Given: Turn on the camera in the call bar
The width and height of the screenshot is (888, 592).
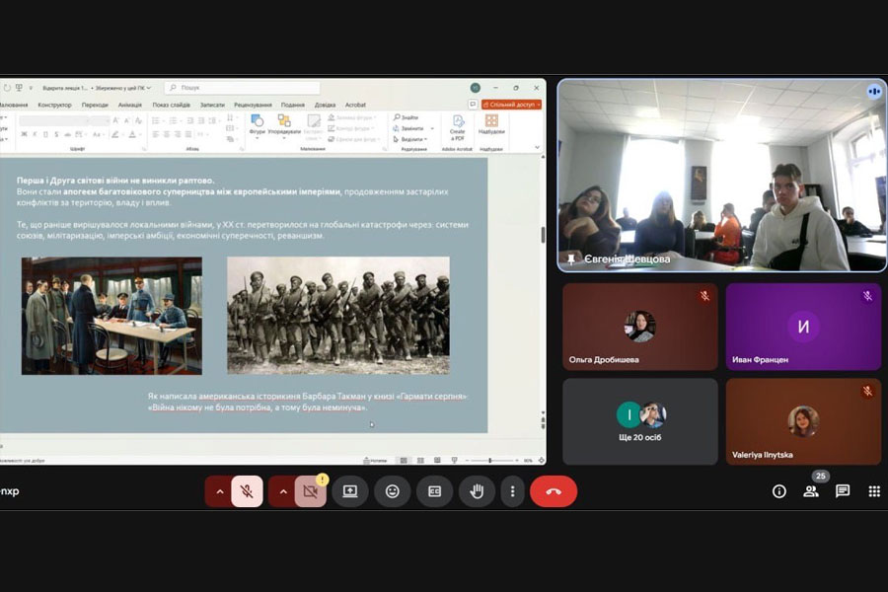Looking at the screenshot, I should point(310,491).
